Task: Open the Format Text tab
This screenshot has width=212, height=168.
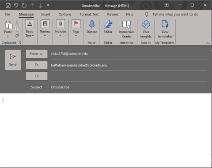Action: pos(89,14)
